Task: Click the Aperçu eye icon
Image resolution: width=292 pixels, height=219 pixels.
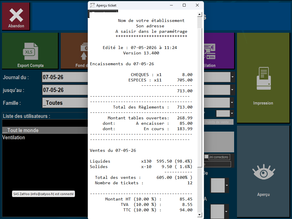Action: (x=263, y=172)
